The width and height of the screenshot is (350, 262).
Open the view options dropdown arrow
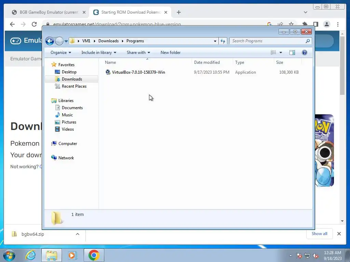281,53
